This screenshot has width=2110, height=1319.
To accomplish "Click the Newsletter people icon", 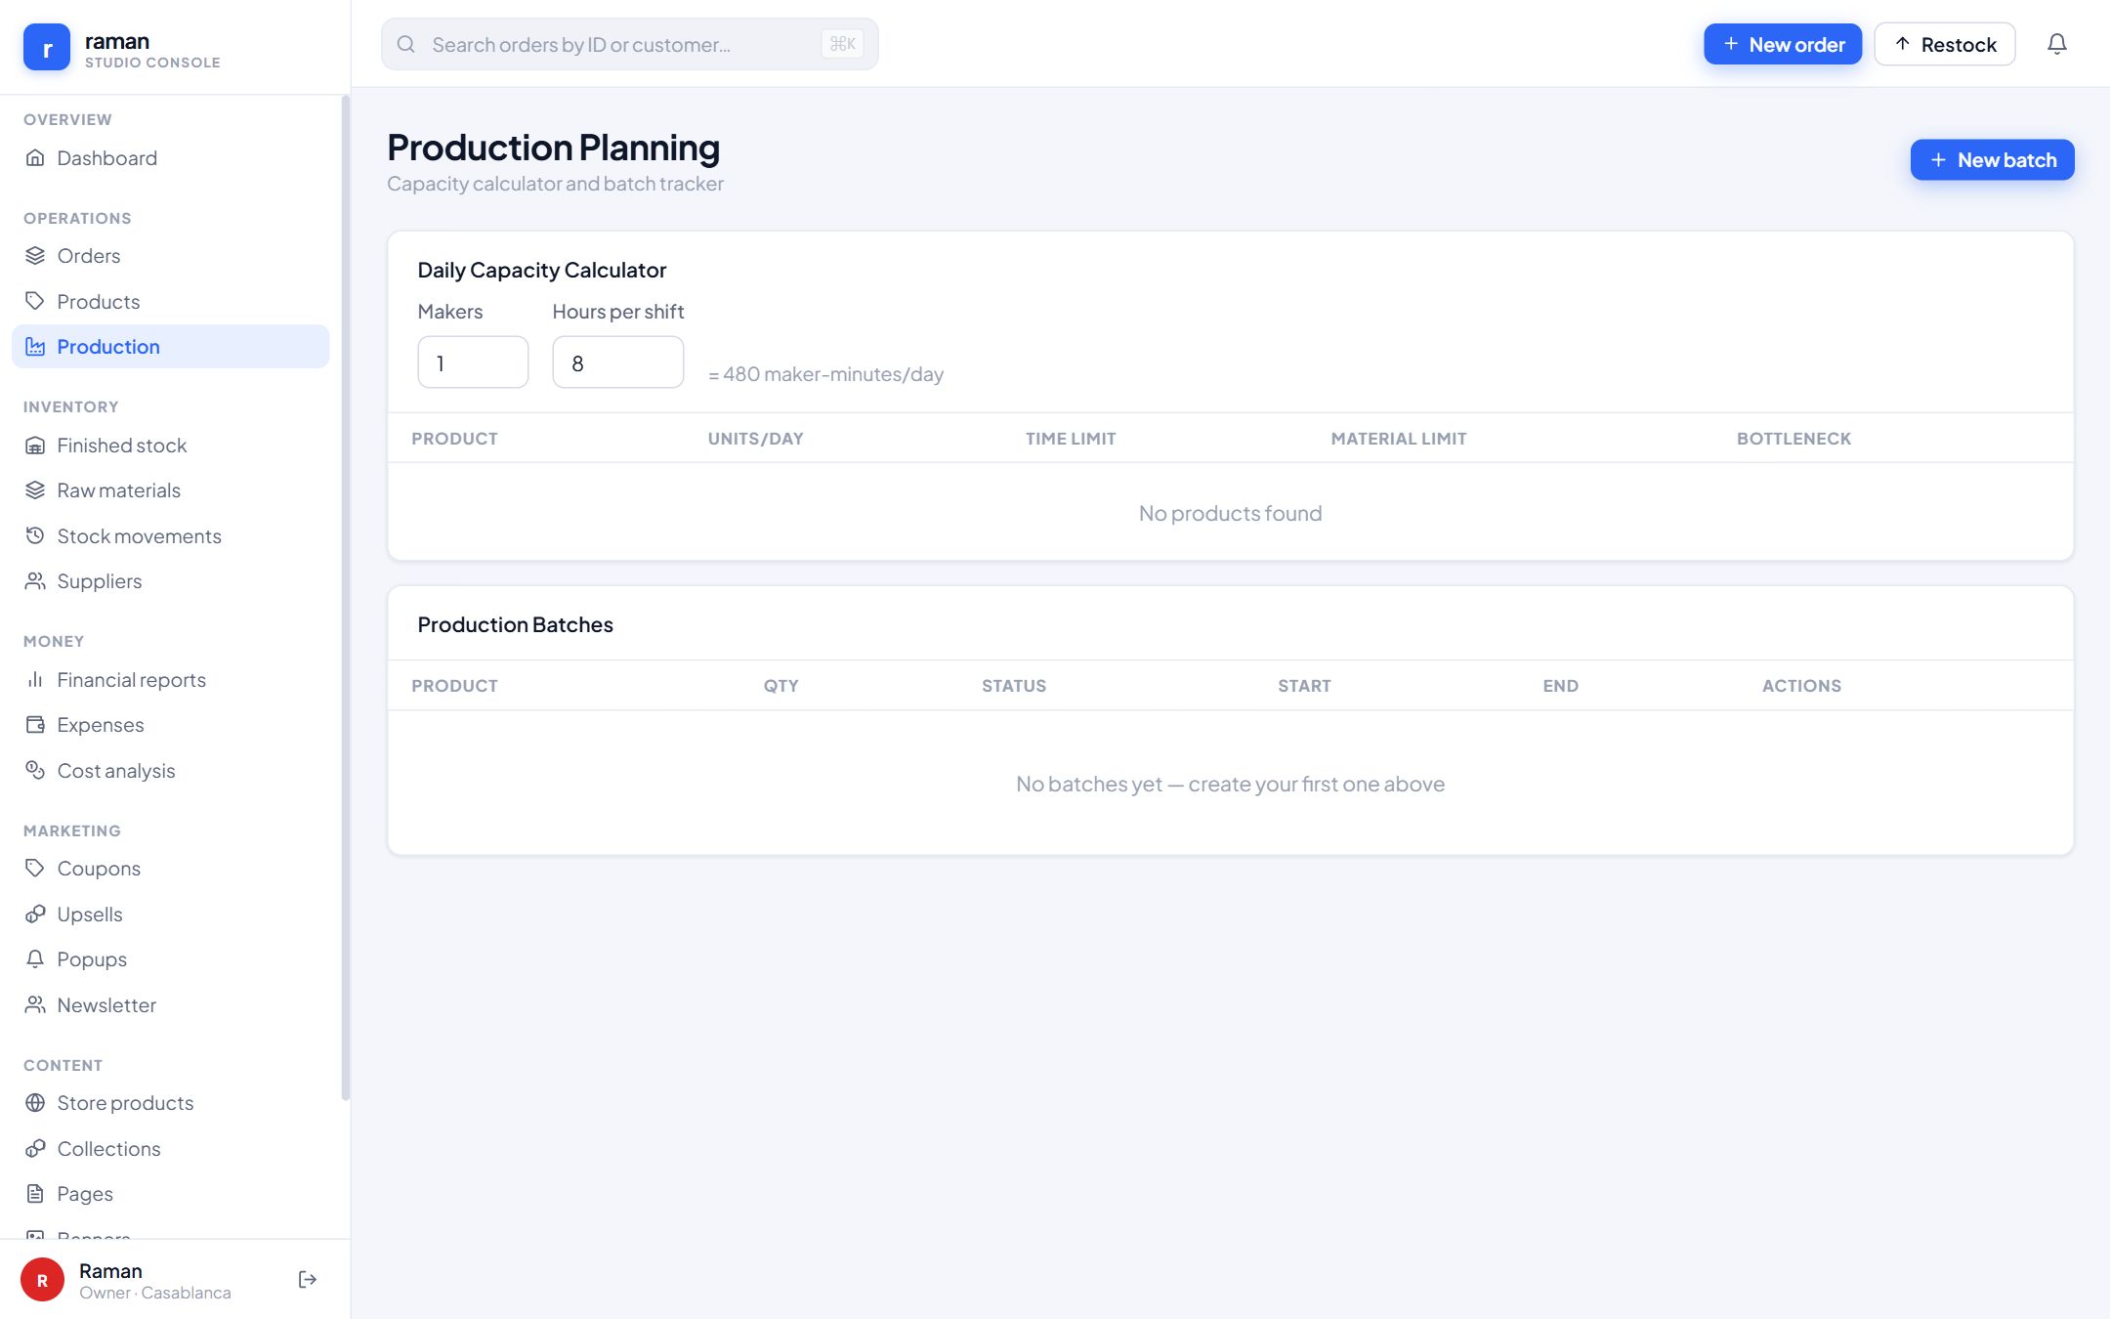I will pos(35,1005).
